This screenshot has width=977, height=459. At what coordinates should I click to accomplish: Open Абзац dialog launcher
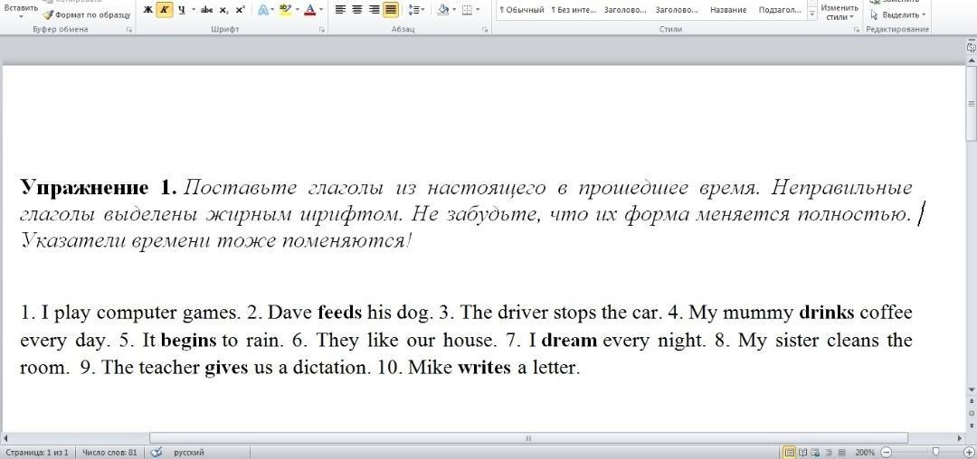(x=486, y=30)
